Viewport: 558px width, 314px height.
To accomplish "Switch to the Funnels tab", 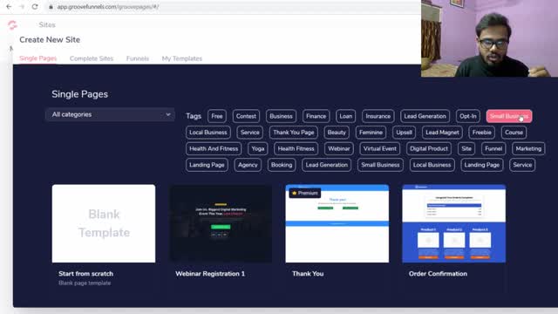I will pyautogui.click(x=138, y=58).
